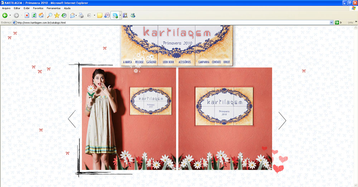This screenshot has width=358, height=187.
Task: Open the History pane icon
Action: (64, 15)
